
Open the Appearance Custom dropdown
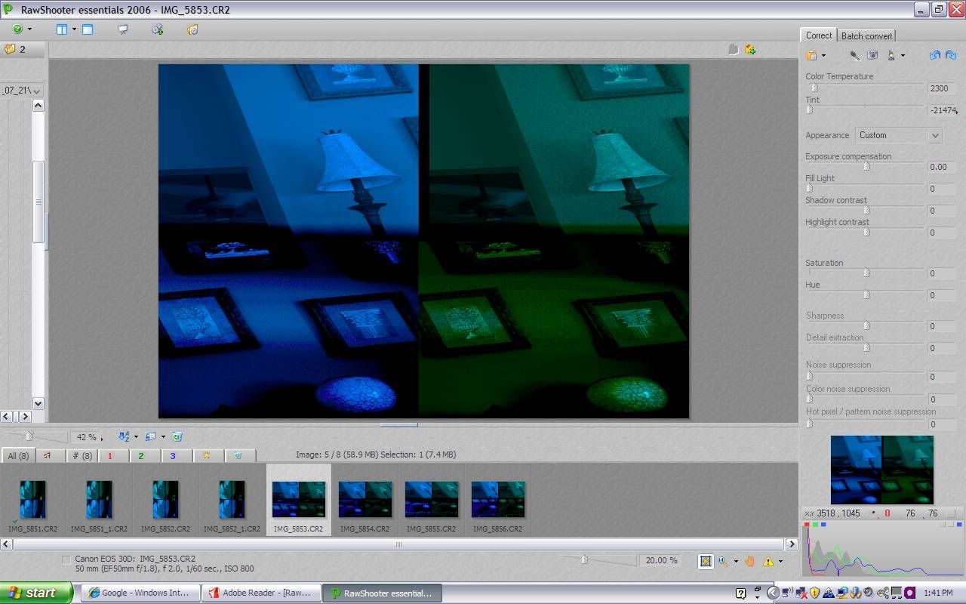[900, 135]
